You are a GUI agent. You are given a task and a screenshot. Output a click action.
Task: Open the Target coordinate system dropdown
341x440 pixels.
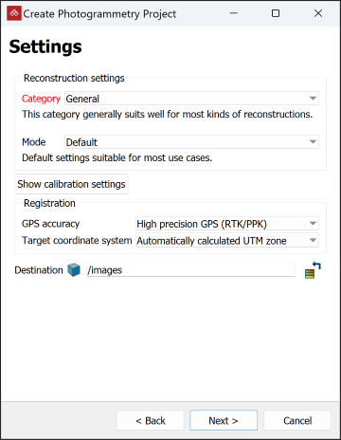pyautogui.click(x=227, y=241)
